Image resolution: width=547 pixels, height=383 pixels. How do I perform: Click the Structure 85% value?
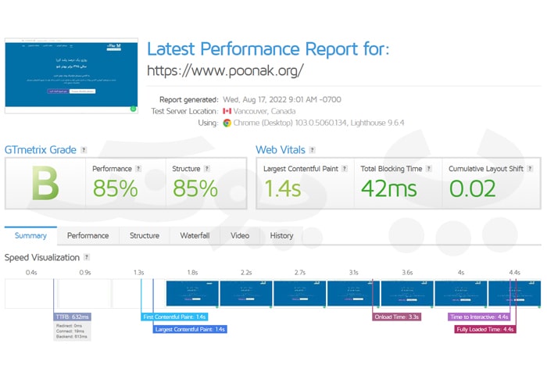coord(195,188)
